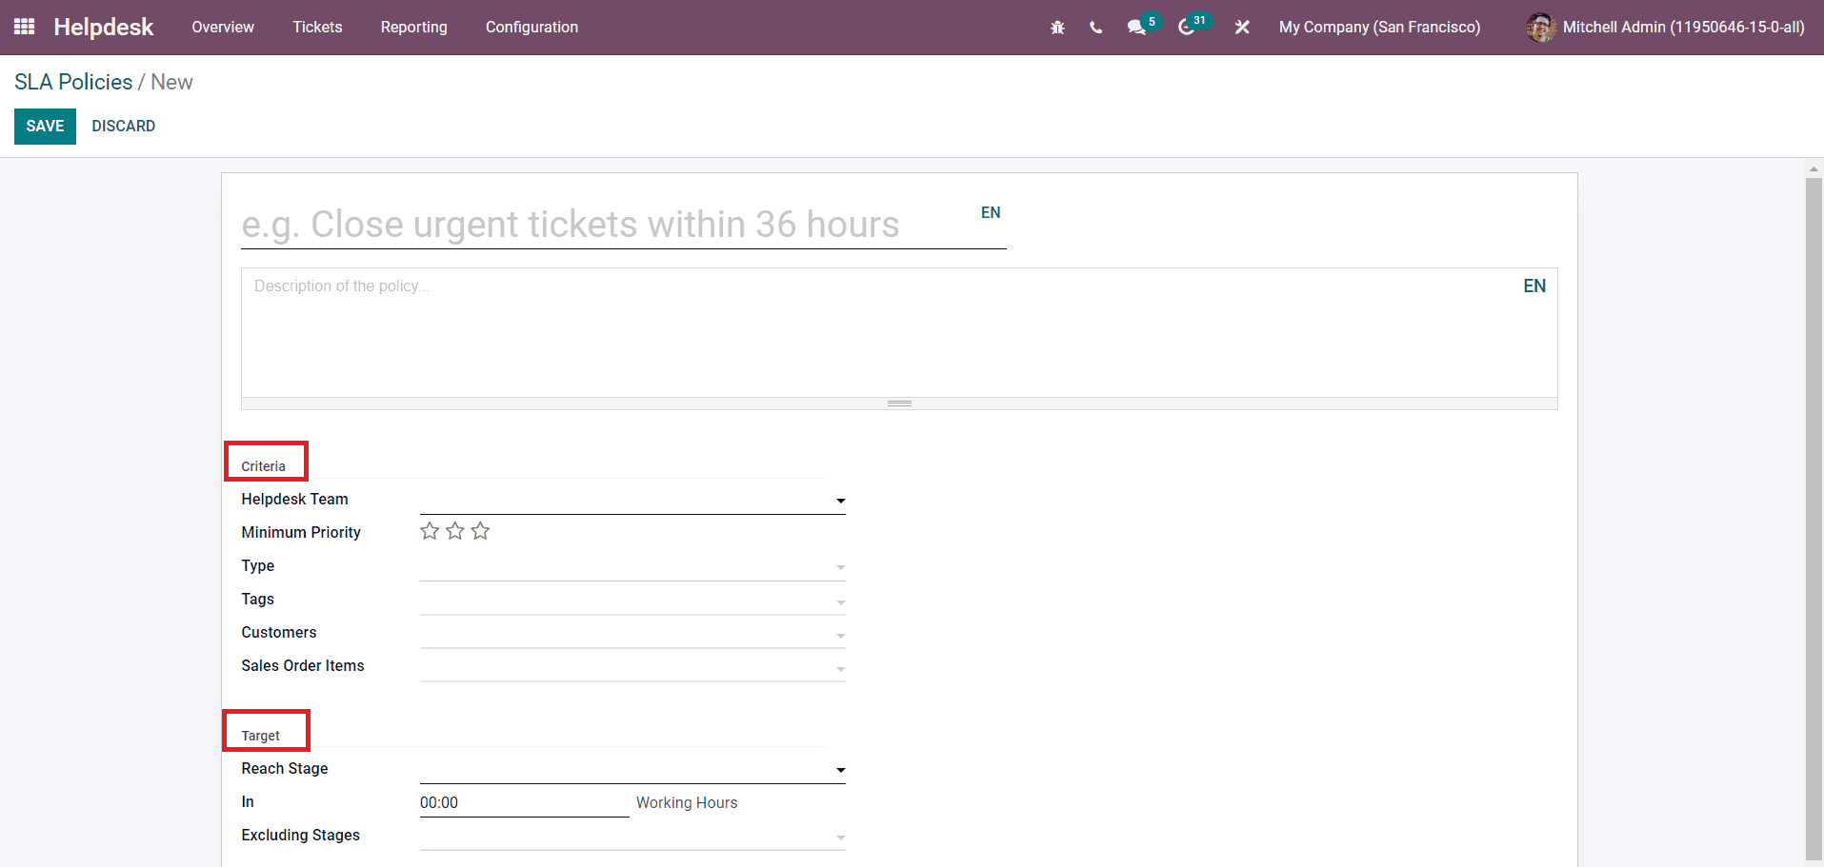This screenshot has width=1824, height=867.
Task: Open the Configuration menu
Action: [531, 27]
